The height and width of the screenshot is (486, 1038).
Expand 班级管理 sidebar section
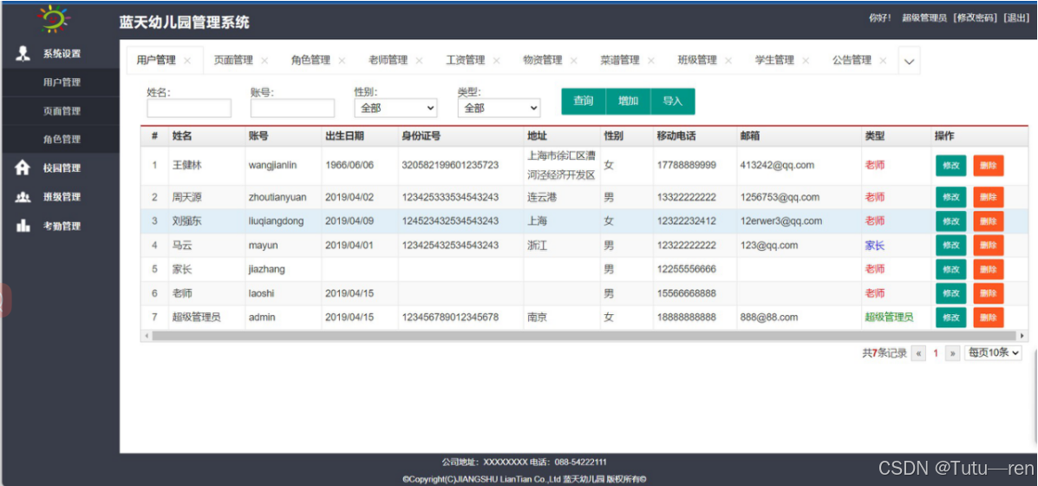pyautogui.click(x=61, y=197)
